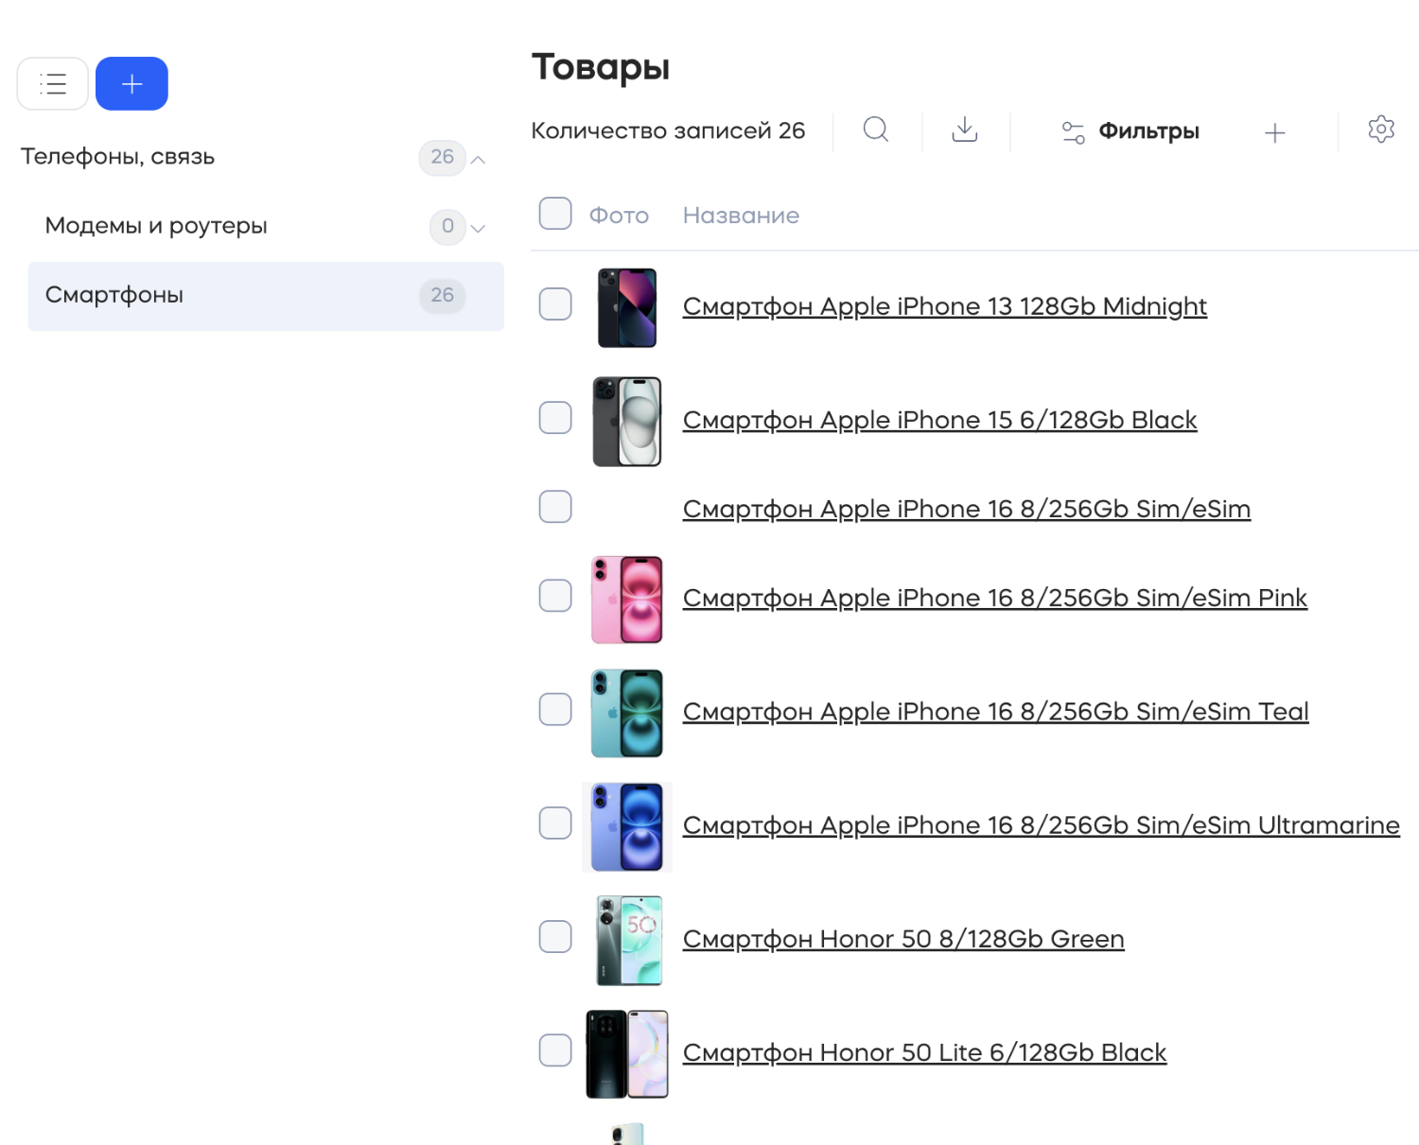Tick the Honor 50 Lite Black checkbox
The image size is (1419, 1145).
(555, 1050)
